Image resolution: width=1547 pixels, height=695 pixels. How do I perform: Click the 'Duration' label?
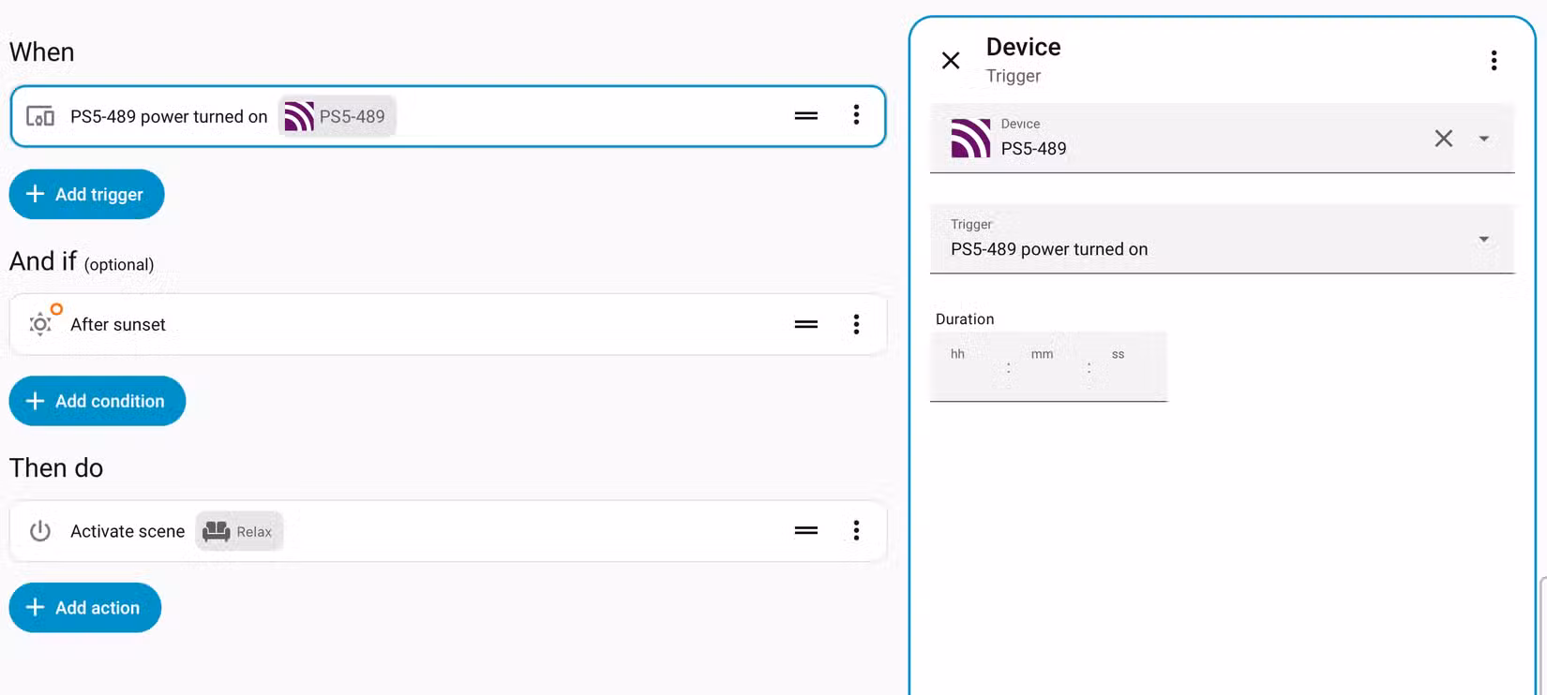pos(965,319)
